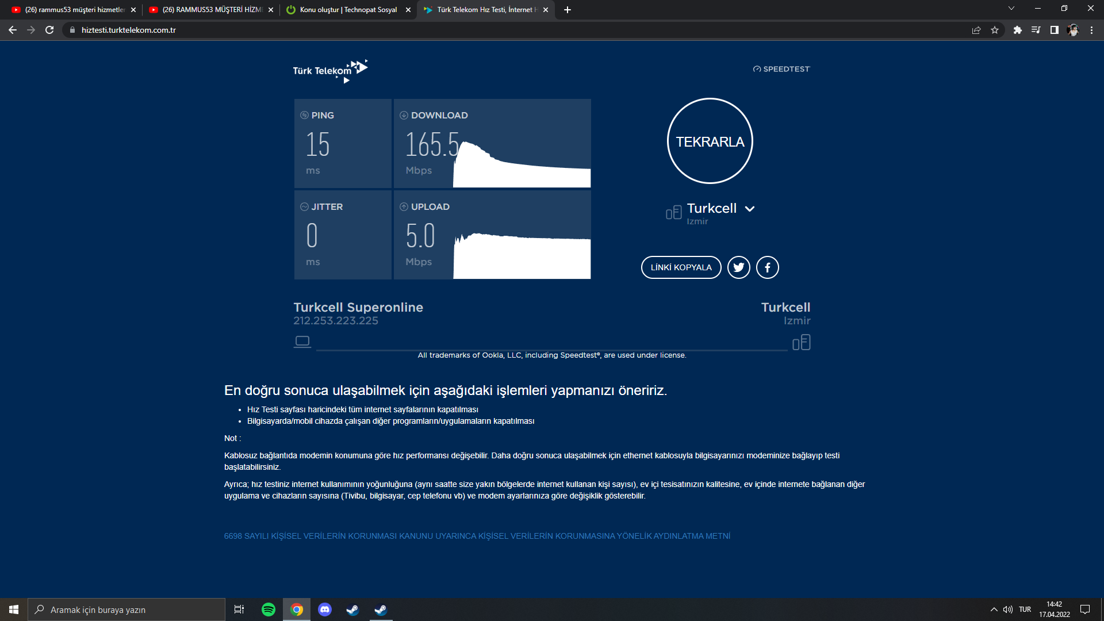1104x621 pixels.
Task: Open Task View in taskbar
Action: [x=239, y=609]
